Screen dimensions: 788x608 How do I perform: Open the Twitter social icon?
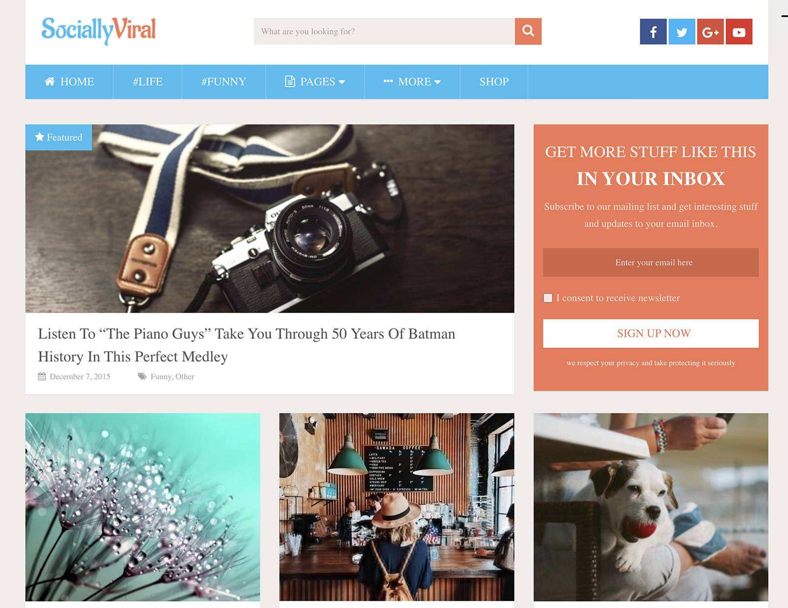pos(682,32)
